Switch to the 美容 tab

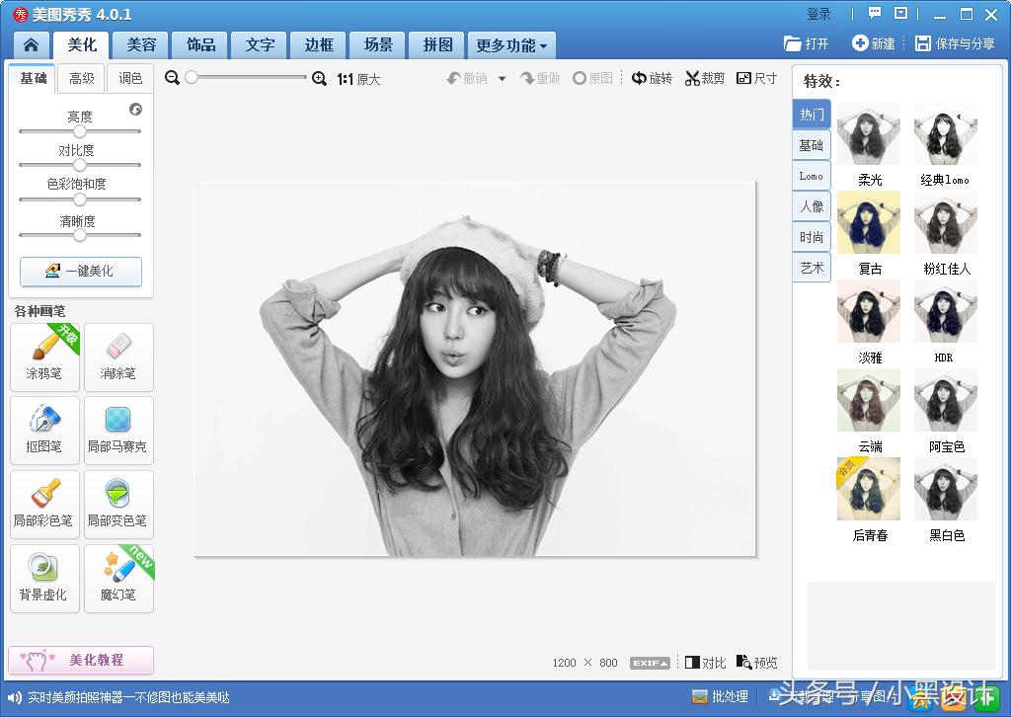(141, 45)
